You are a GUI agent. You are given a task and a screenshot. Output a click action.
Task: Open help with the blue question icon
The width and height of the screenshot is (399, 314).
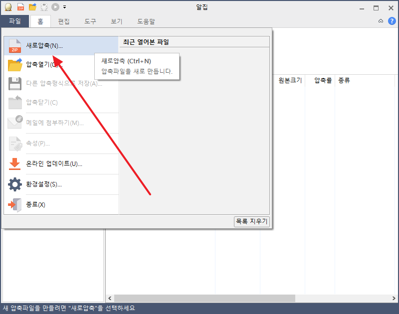click(392, 21)
